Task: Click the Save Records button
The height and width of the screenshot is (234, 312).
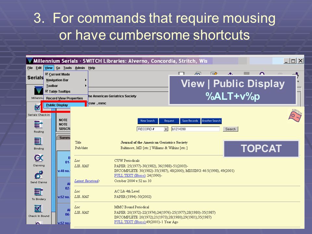Action: coord(190,121)
